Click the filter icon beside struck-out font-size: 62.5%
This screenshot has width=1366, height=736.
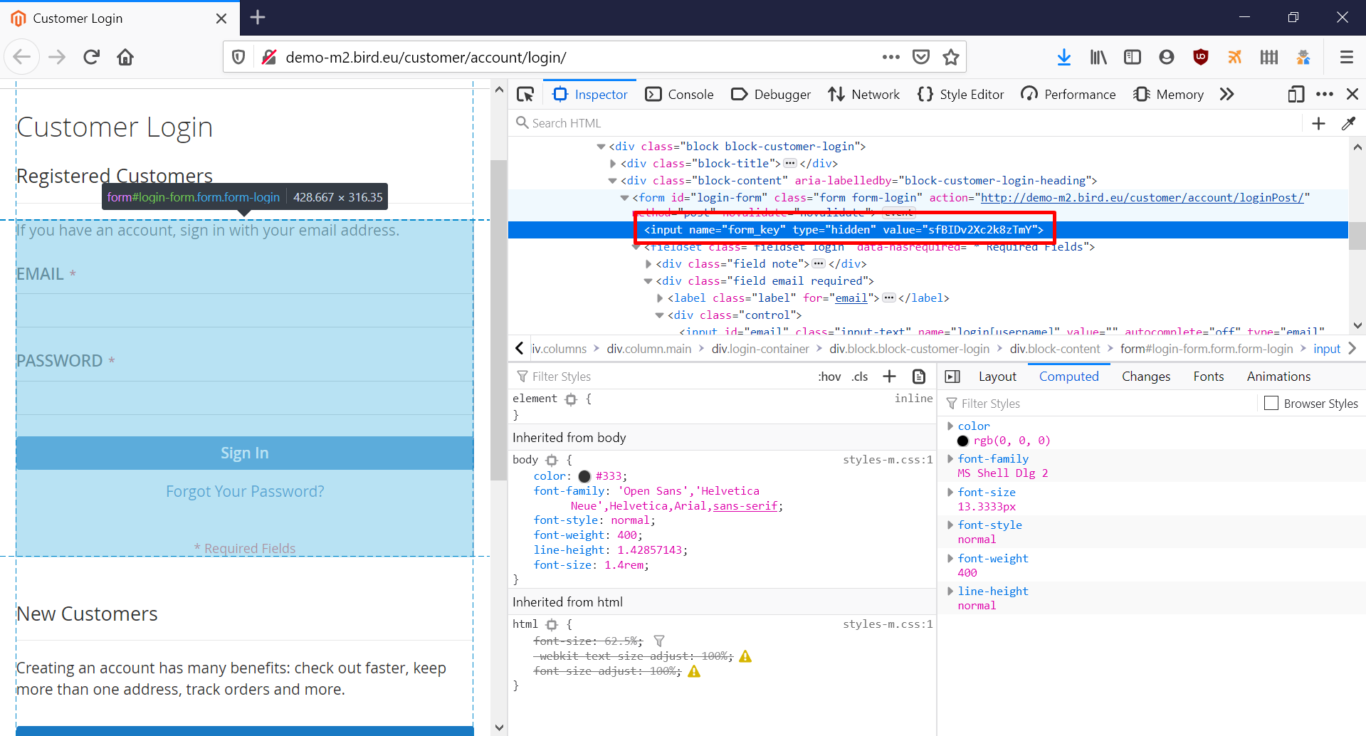pos(659,641)
